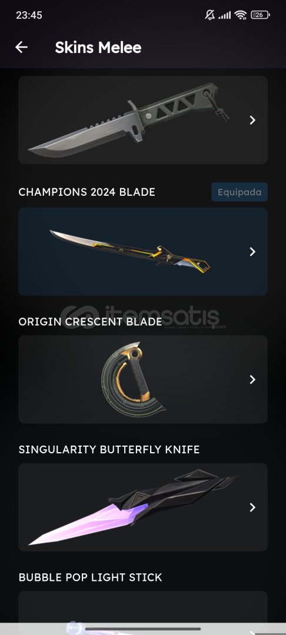Open the default knife chevron arrow
Image resolution: width=286 pixels, height=635 pixels.
[252, 120]
